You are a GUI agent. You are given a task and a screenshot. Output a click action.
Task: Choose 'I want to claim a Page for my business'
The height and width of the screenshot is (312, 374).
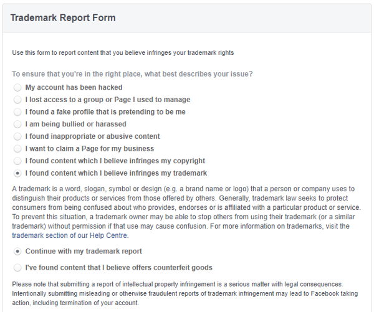[x=17, y=149]
